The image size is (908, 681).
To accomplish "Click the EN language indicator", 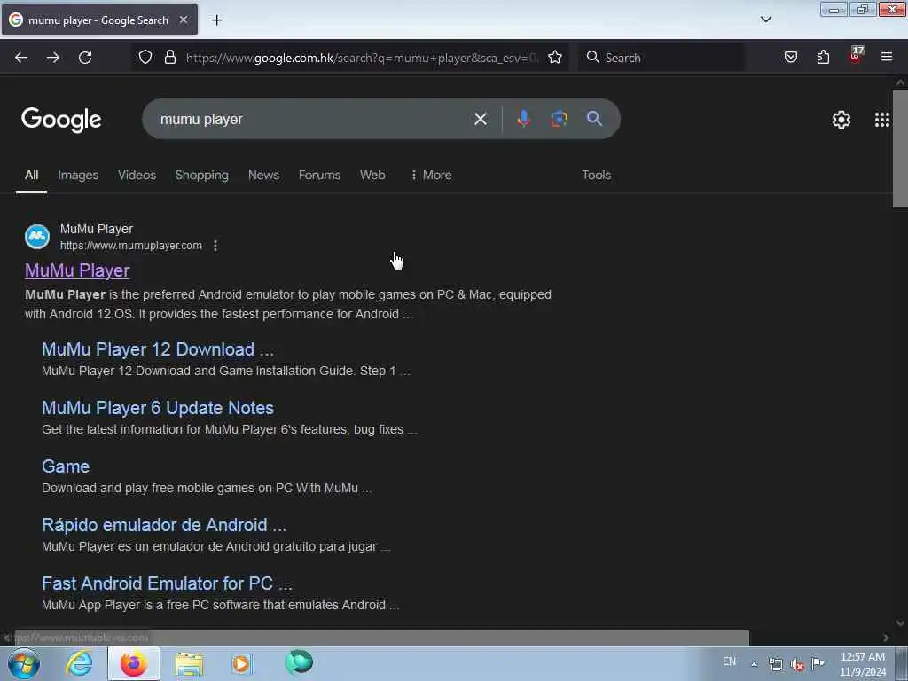I will 729,661.
